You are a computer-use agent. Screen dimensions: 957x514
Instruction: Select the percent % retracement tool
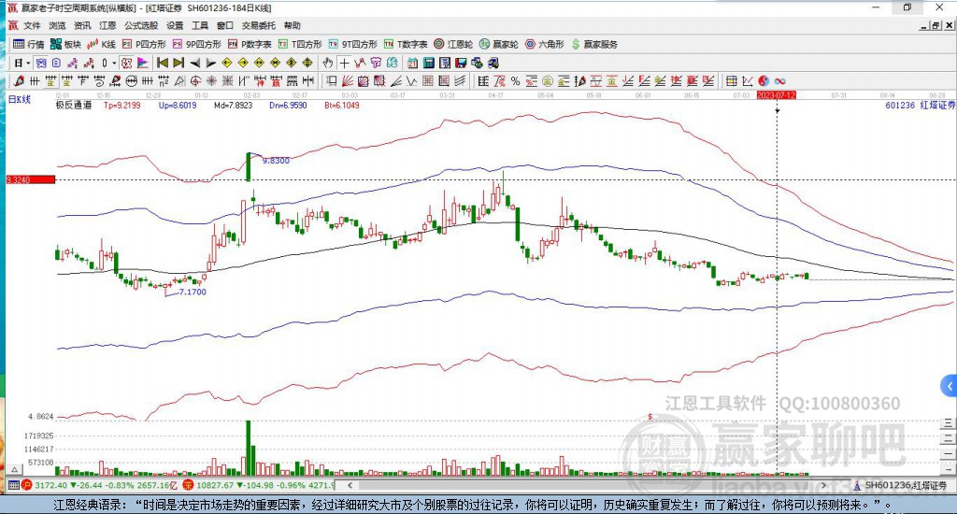coord(516,80)
